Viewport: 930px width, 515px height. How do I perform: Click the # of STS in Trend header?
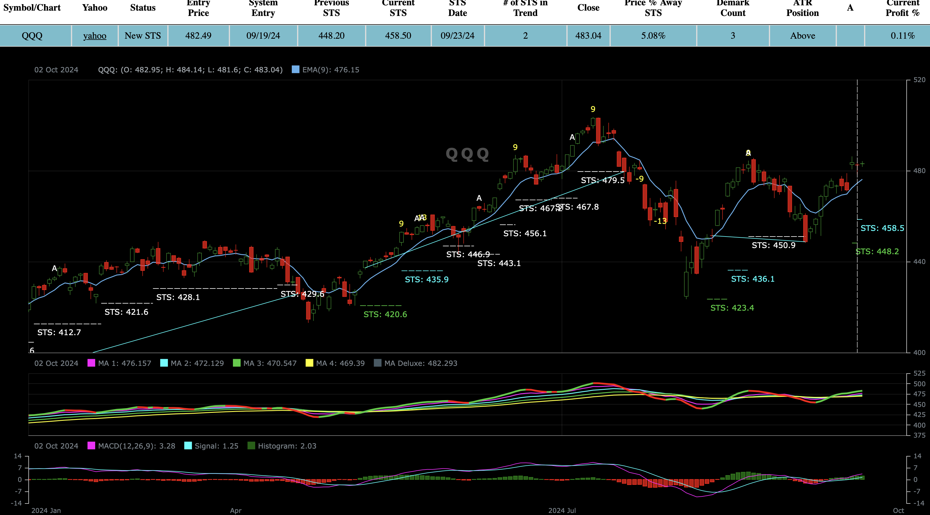pyautogui.click(x=526, y=8)
